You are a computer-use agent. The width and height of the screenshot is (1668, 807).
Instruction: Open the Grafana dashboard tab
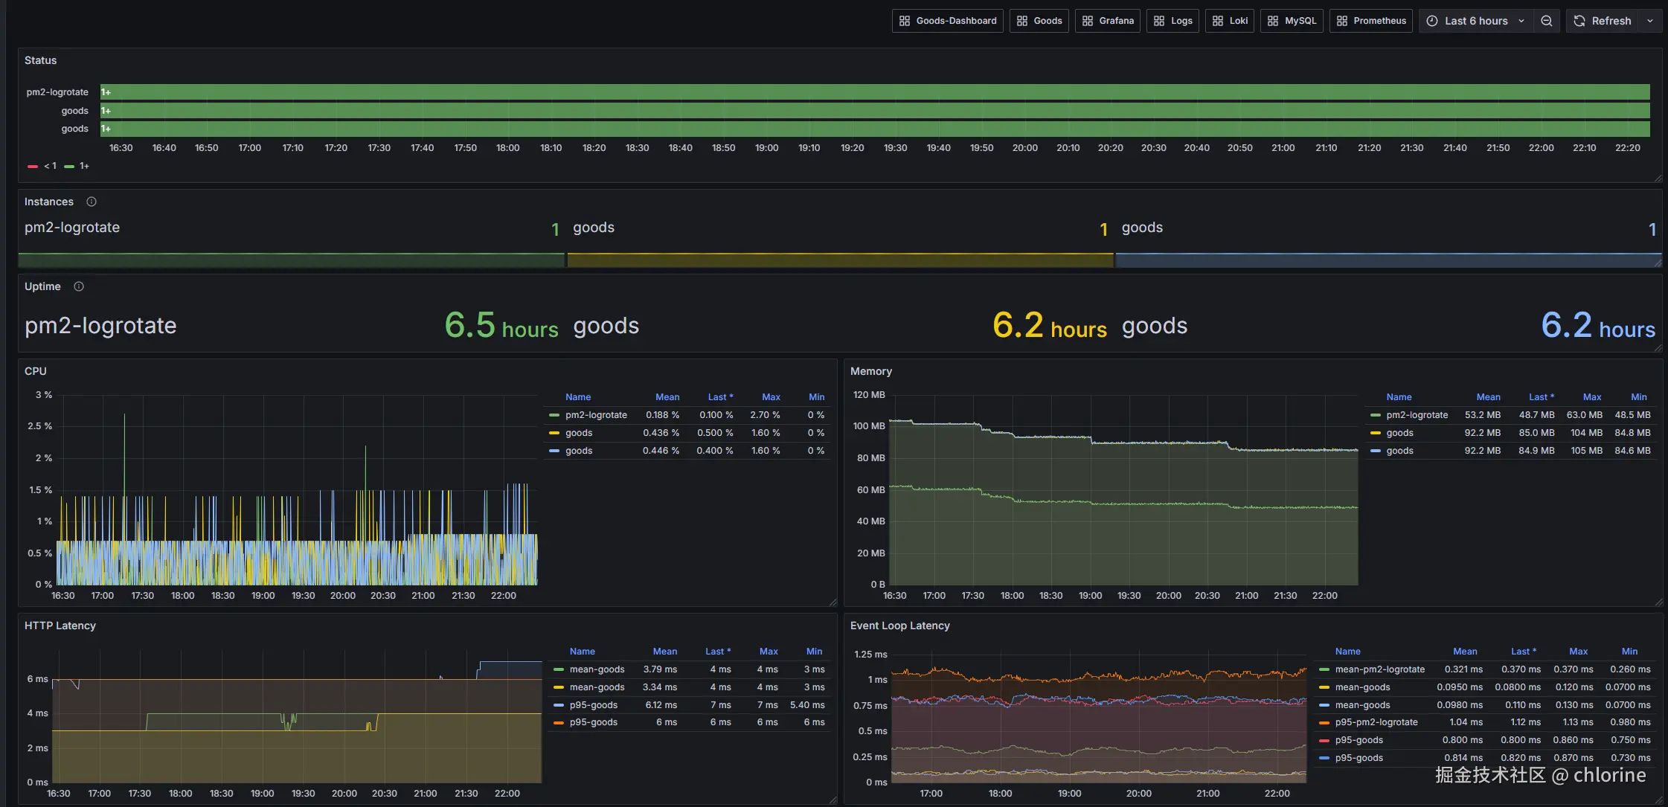[x=1108, y=21]
